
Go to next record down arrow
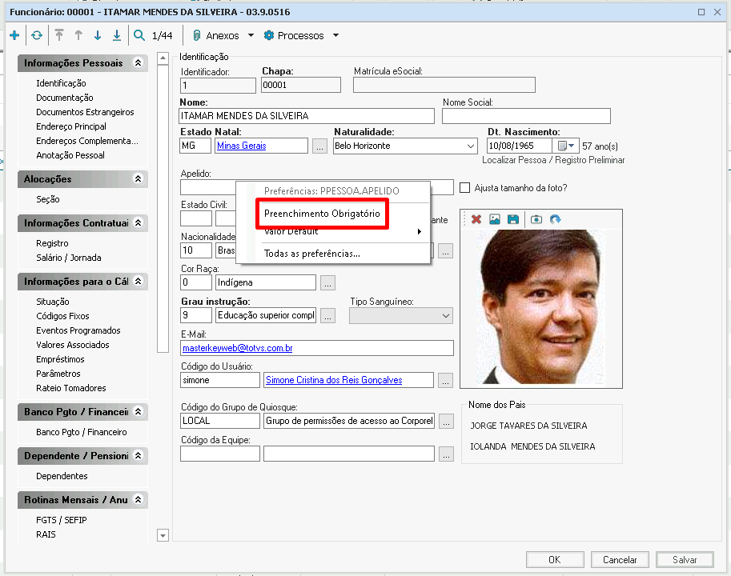pos(98,35)
